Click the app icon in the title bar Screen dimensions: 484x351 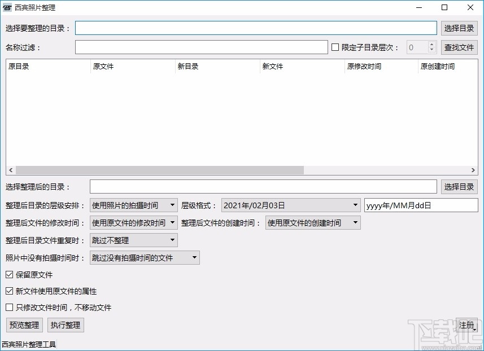[8, 7]
